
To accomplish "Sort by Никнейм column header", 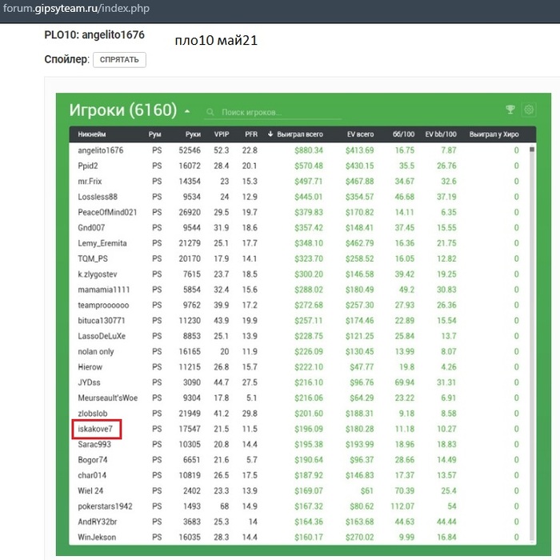I will (x=92, y=134).
